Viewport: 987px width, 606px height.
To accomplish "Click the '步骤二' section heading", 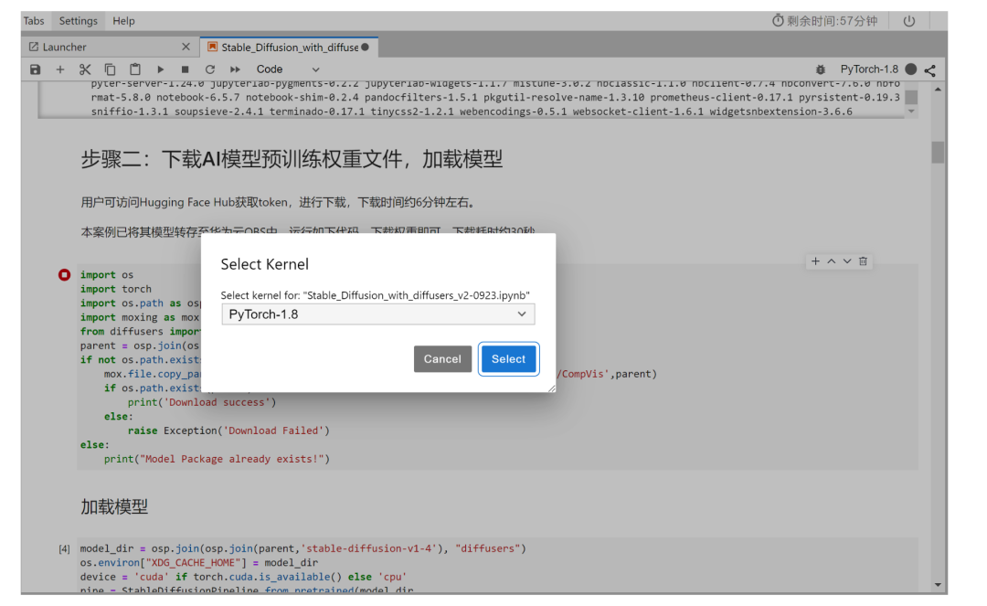I will pyautogui.click(x=292, y=159).
